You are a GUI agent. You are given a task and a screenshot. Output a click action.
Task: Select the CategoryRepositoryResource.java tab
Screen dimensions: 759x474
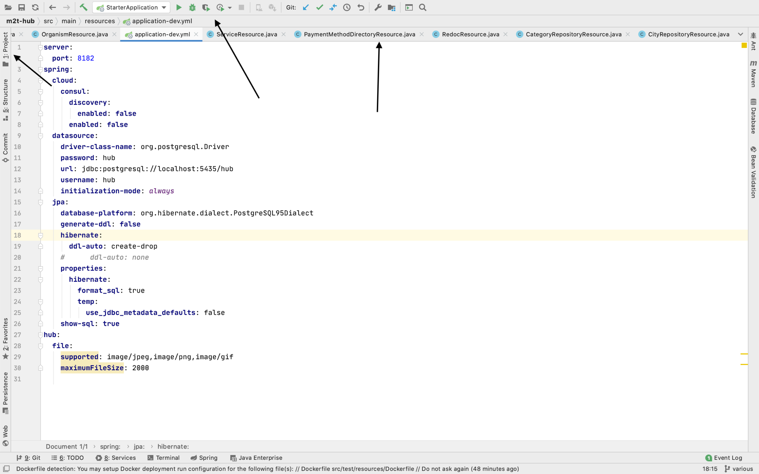[x=574, y=34]
